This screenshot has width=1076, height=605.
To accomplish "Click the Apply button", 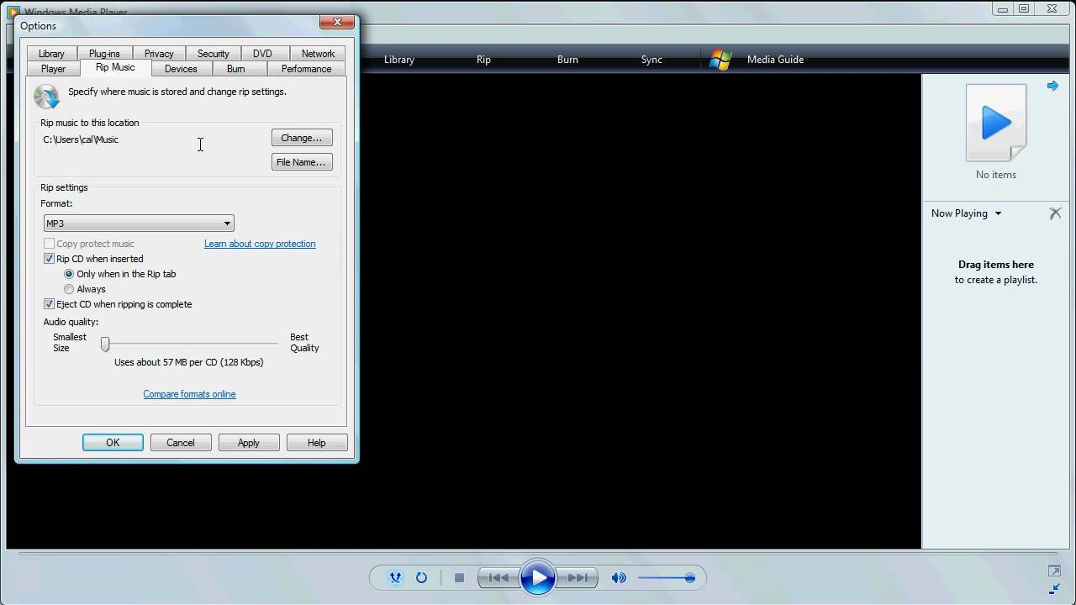I will click(249, 443).
